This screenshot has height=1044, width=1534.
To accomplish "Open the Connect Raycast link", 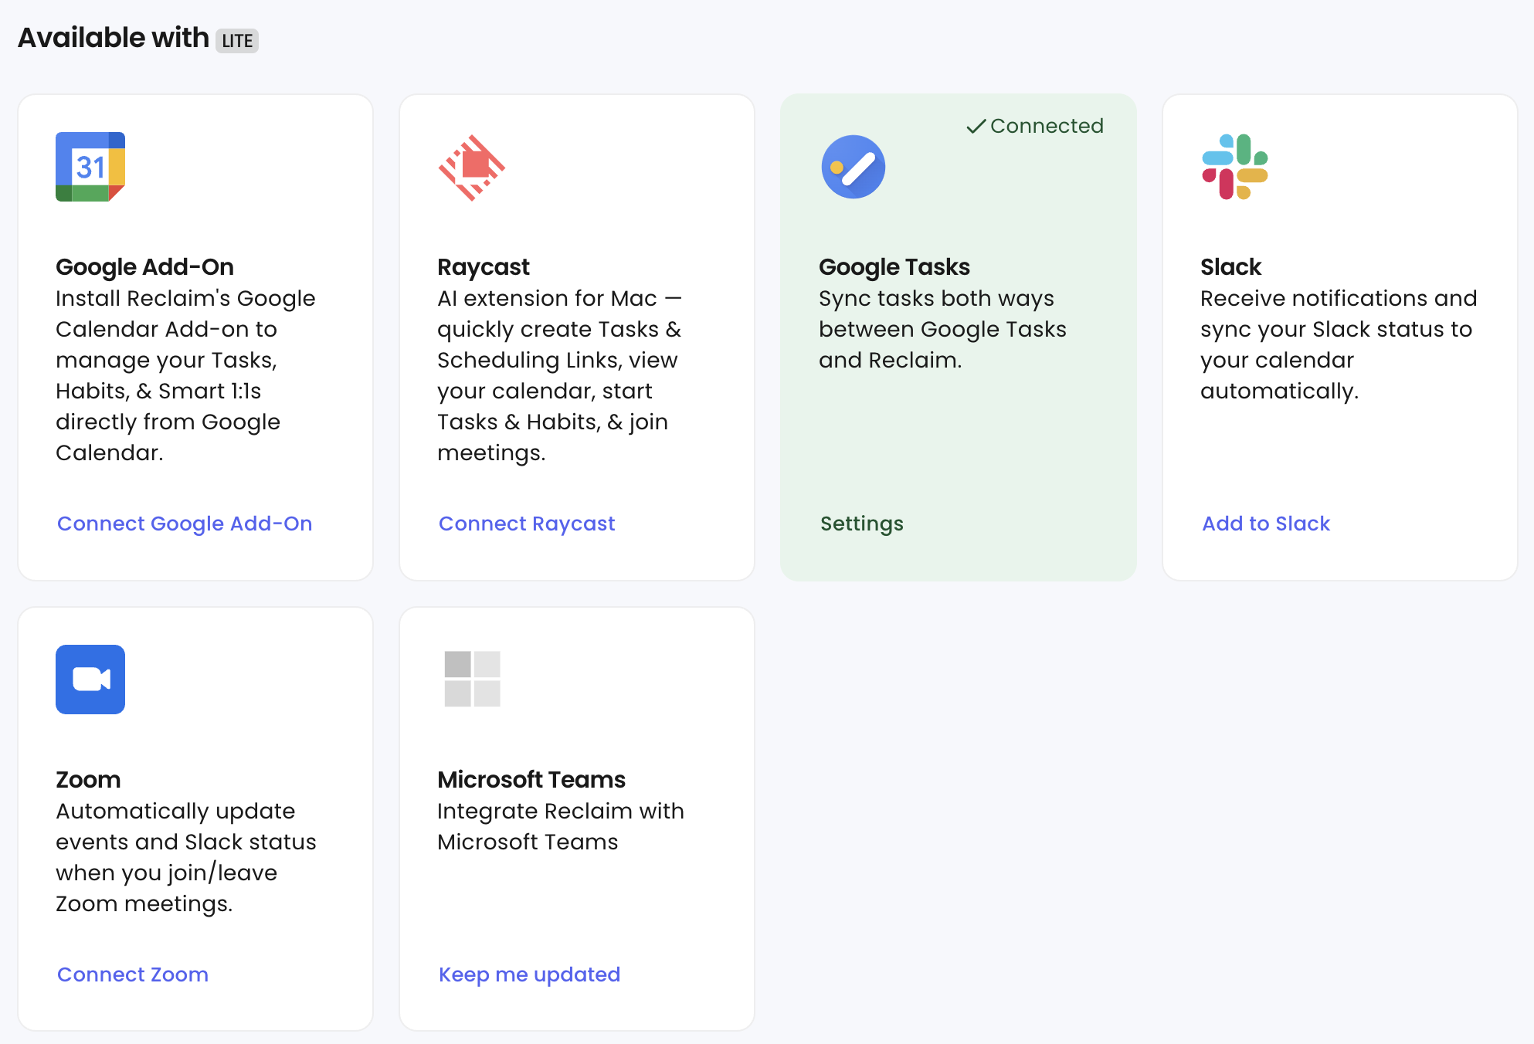I will (527, 524).
